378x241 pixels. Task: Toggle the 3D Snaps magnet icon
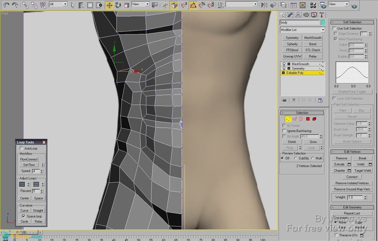pyautogui.click(x=184, y=5)
